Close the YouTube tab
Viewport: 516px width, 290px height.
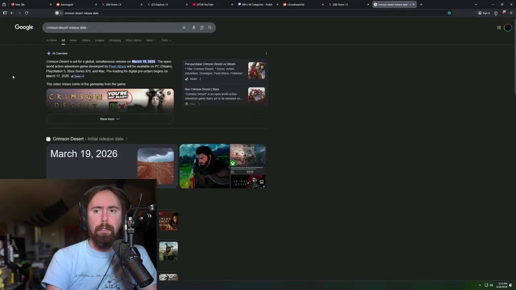coord(232,4)
